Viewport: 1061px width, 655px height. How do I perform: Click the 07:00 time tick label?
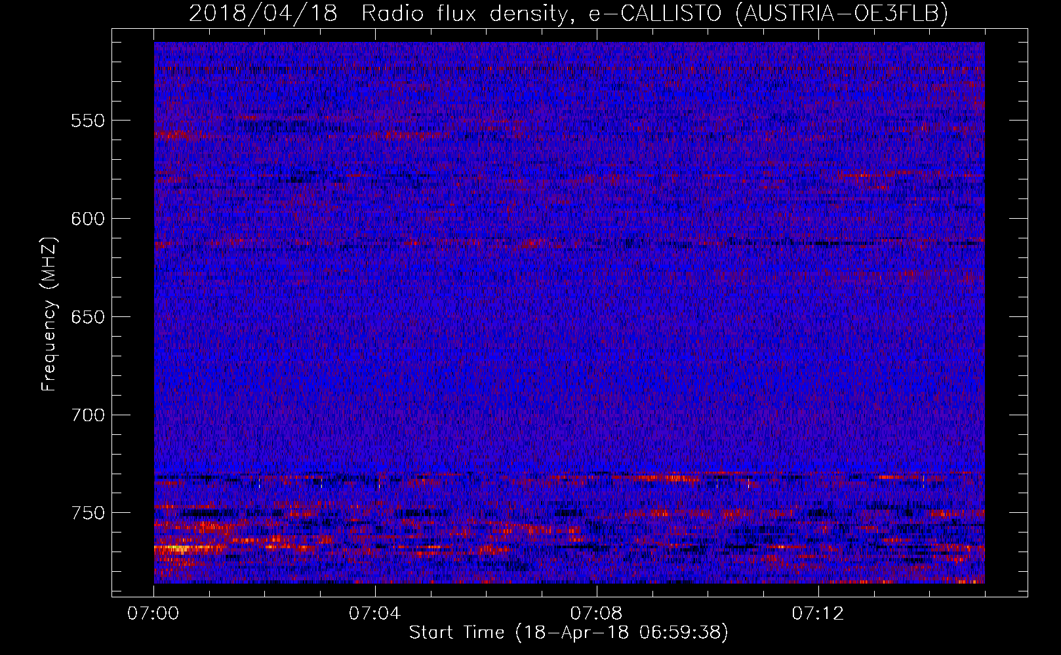(153, 614)
